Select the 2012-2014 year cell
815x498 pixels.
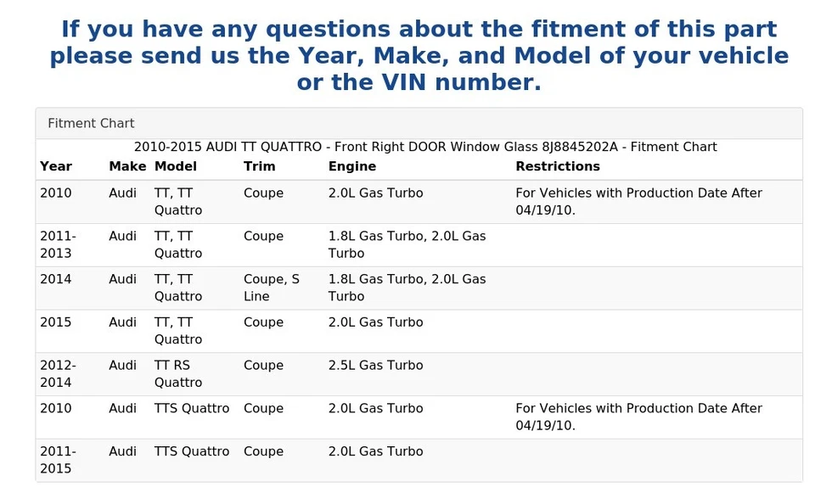tap(58, 374)
